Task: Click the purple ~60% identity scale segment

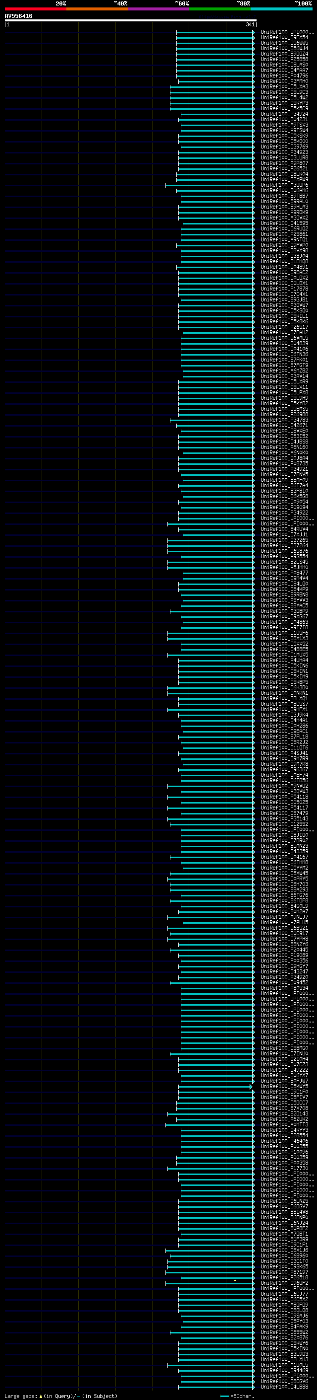Action: point(158,9)
